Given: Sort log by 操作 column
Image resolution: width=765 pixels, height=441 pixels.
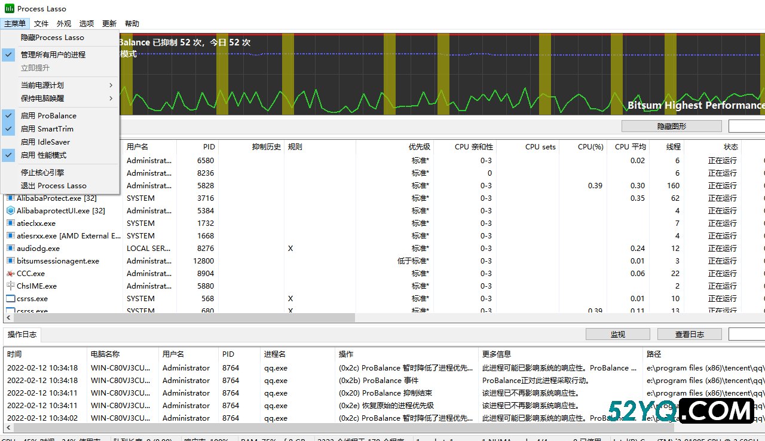Looking at the screenshot, I should click(x=406, y=354).
